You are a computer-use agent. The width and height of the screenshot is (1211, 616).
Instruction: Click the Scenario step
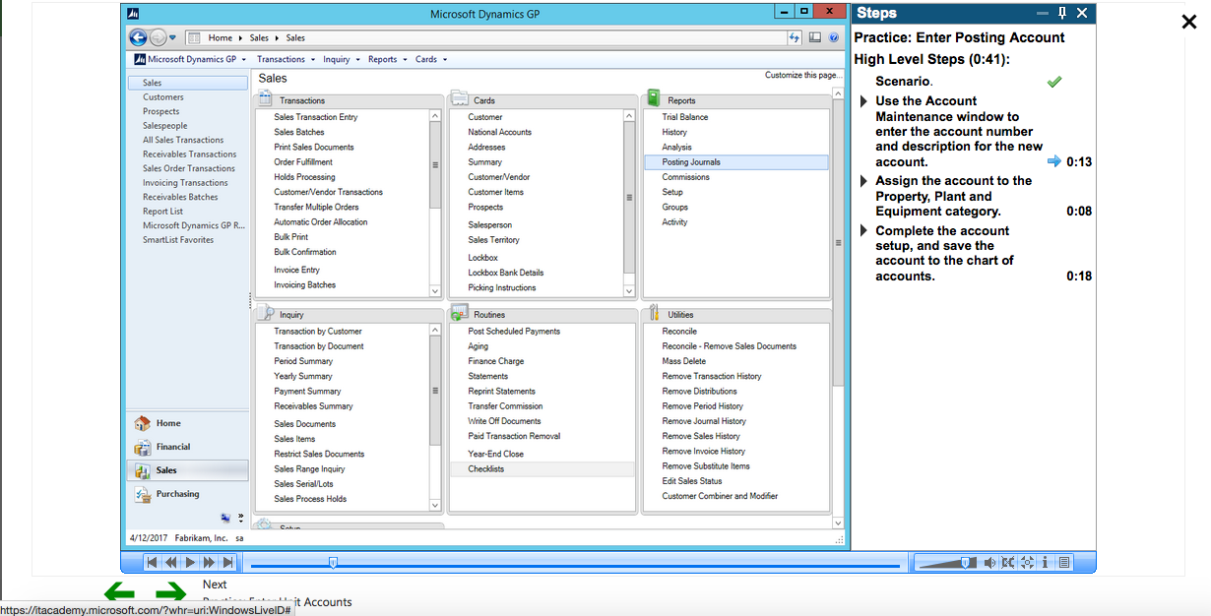tap(904, 82)
